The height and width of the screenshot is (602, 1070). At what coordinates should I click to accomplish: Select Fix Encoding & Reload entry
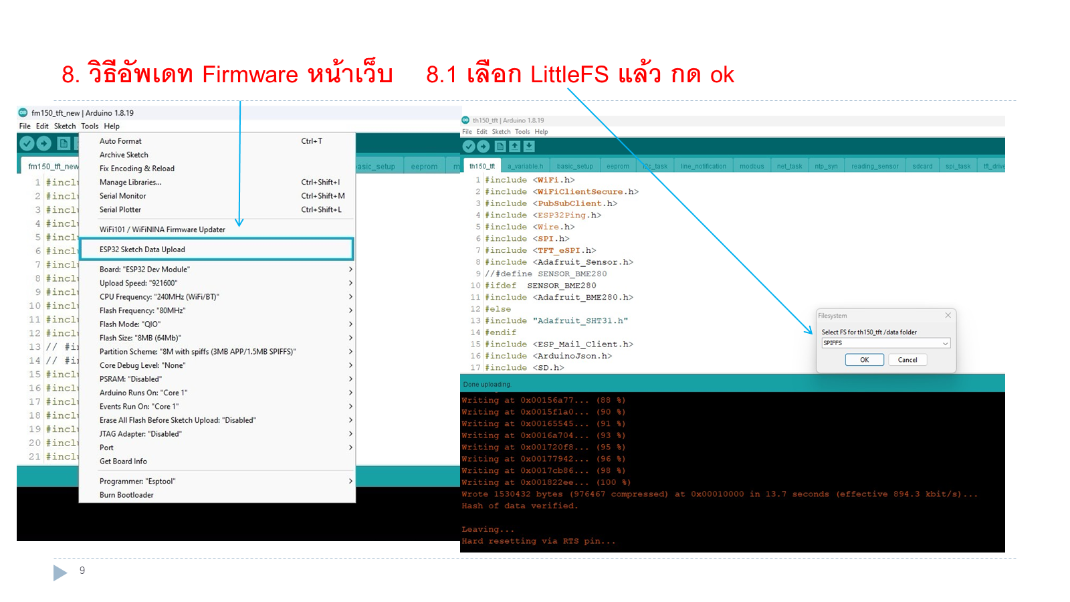pyautogui.click(x=217, y=169)
